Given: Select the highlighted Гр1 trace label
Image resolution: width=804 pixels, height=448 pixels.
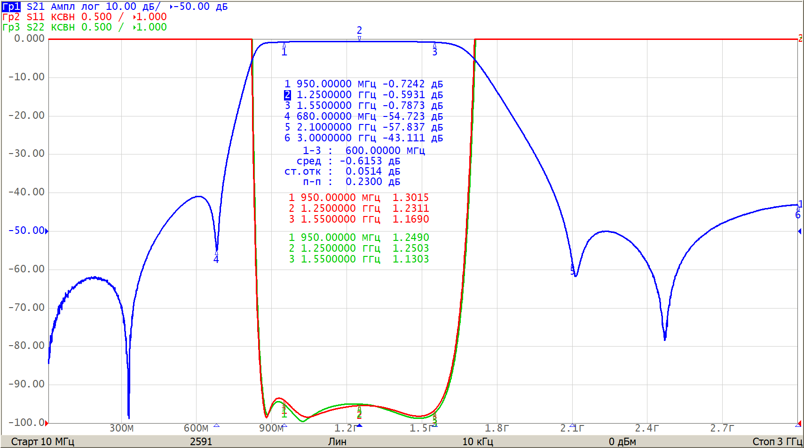Looking at the screenshot, I should coord(11,7).
